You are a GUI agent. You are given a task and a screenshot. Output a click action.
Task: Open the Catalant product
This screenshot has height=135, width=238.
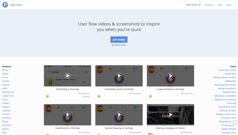pyautogui.click(x=6, y=107)
